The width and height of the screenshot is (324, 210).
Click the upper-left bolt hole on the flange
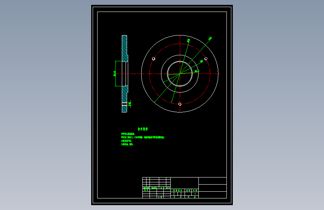click(154, 59)
